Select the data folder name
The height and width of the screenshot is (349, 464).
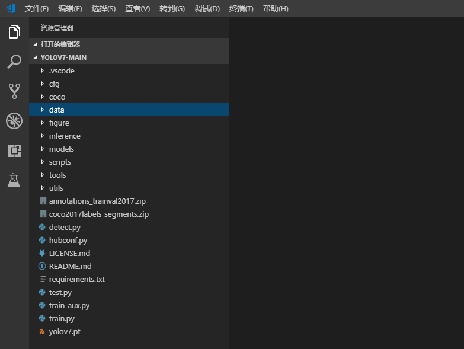[56, 110]
